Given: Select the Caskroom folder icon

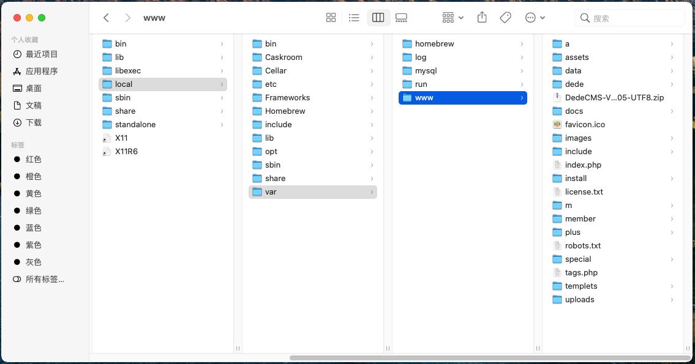Looking at the screenshot, I should pyautogui.click(x=257, y=57).
